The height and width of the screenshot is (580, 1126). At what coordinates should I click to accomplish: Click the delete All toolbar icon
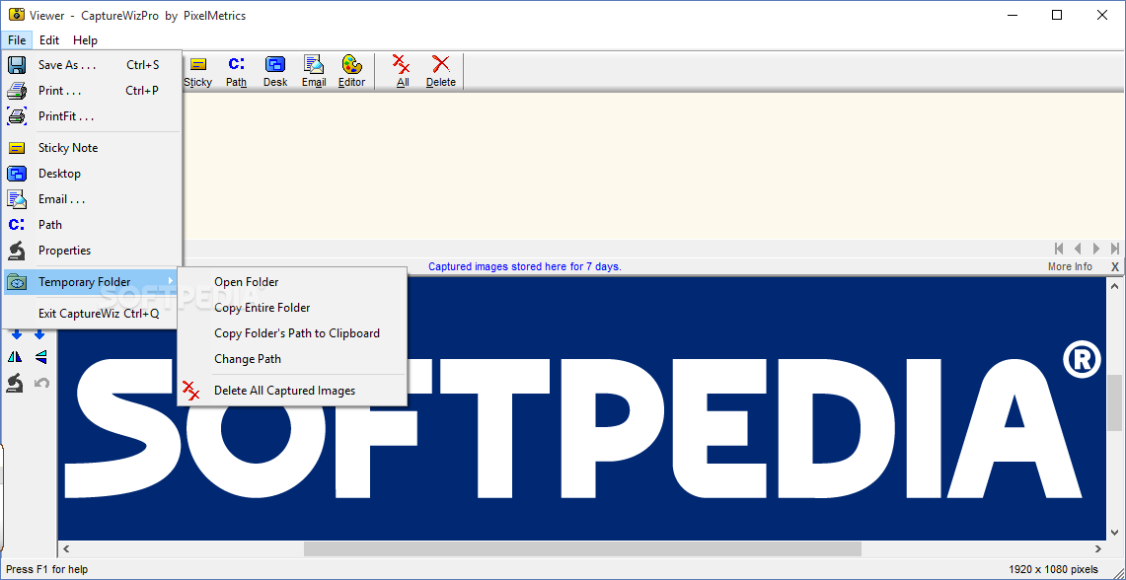click(x=403, y=71)
